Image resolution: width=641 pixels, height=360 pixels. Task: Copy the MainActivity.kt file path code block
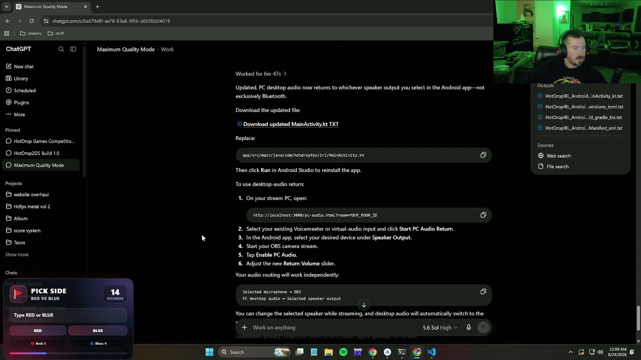pos(483,155)
